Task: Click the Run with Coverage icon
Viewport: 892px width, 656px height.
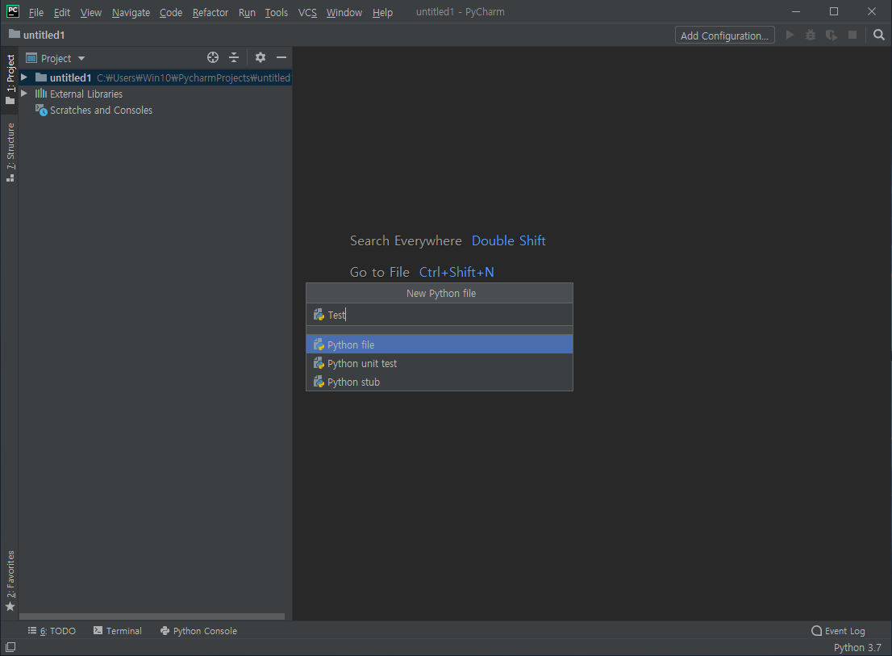Action: 832,36
